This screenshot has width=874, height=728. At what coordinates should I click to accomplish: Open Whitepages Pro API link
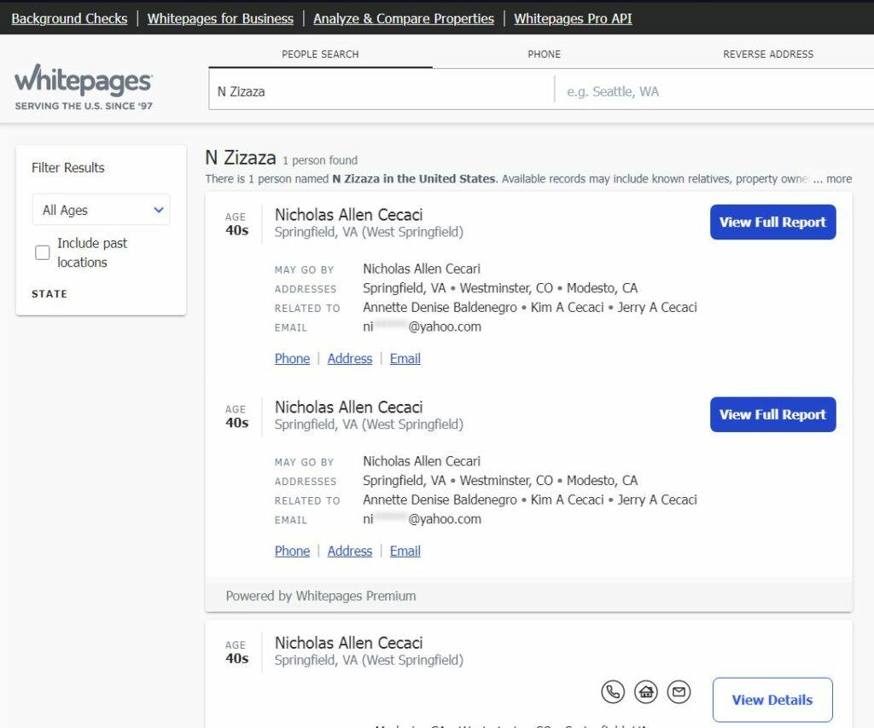click(573, 18)
